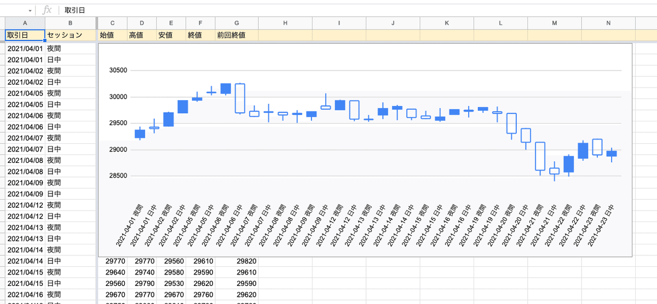The width and height of the screenshot is (657, 304).
Task: Click 日中 cell beside 2021/04/12
Action: [x=70, y=216]
